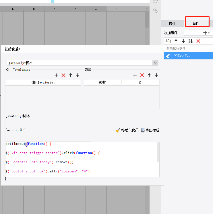Image resolution: width=213 pixels, height=214 pixels.
Task: Move the referenced JavaScript entry up
Action: 71,75
